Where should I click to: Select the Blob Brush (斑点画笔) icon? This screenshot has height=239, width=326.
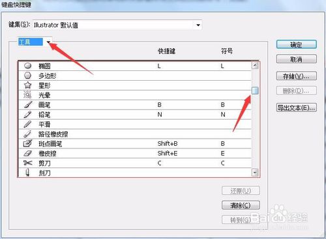pos(28,143)
